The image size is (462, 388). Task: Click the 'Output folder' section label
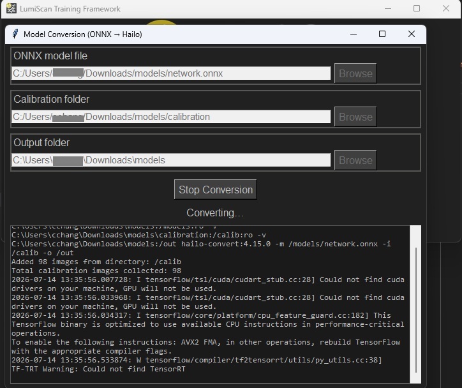pyautogui.click(x=41, y=142)
